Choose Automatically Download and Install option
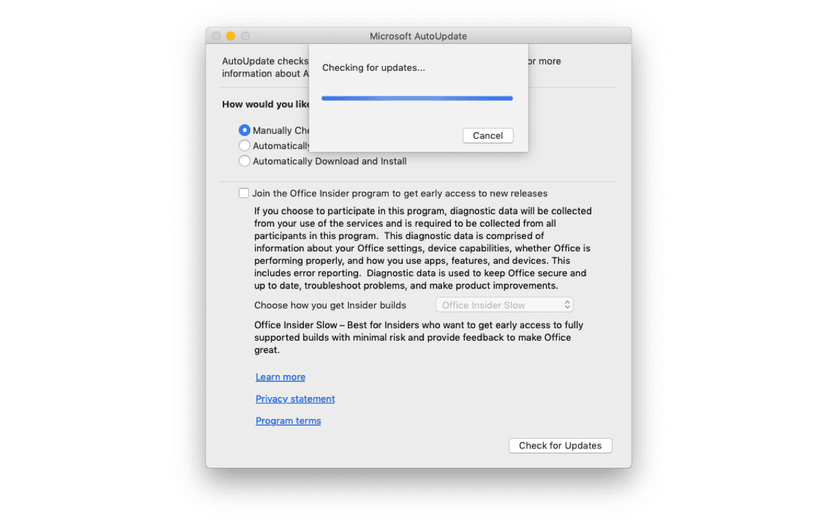 [x=244, y=161]
